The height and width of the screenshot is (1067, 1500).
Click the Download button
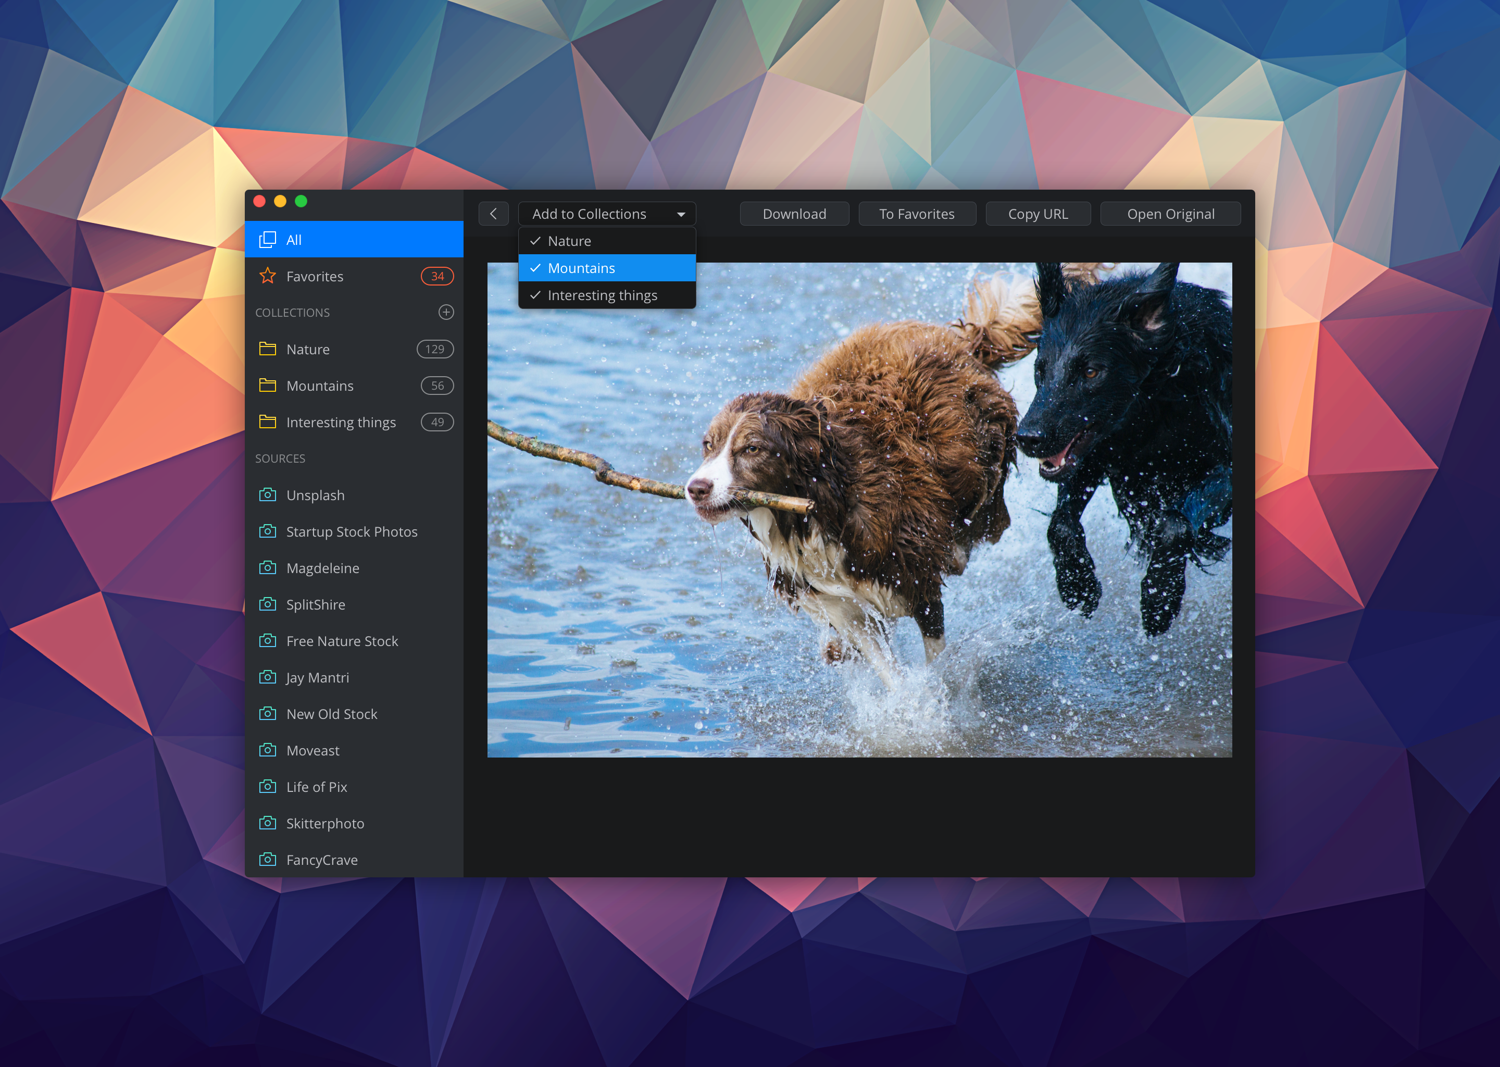794,214
